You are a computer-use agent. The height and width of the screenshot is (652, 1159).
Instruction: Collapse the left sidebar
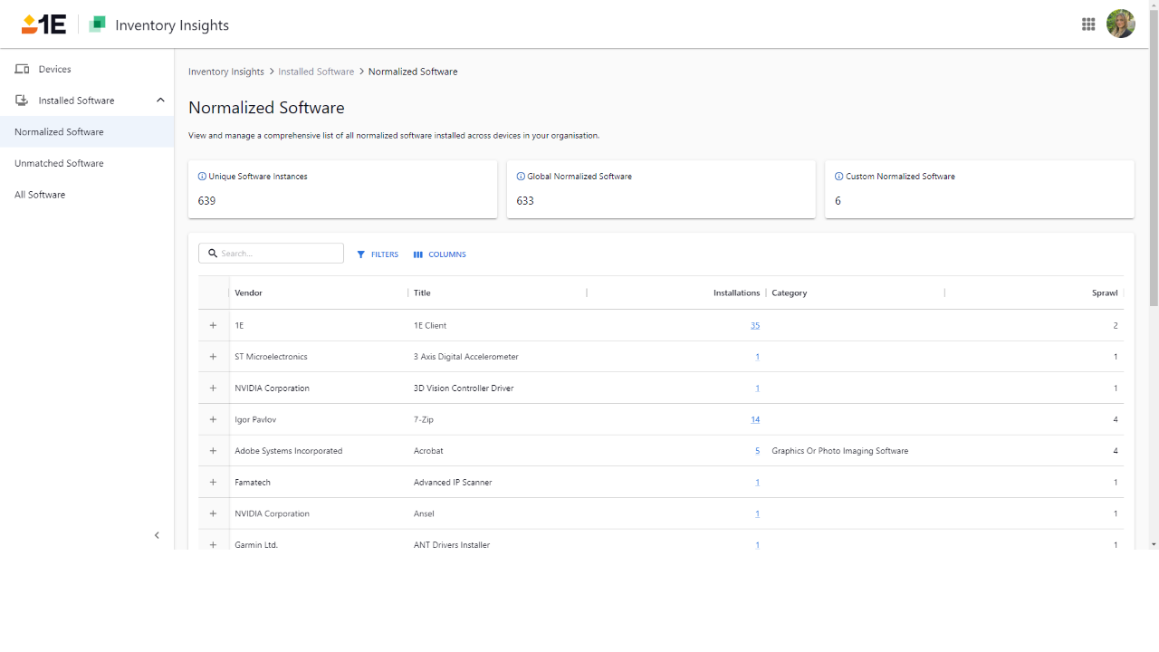(x=157, y=535)
